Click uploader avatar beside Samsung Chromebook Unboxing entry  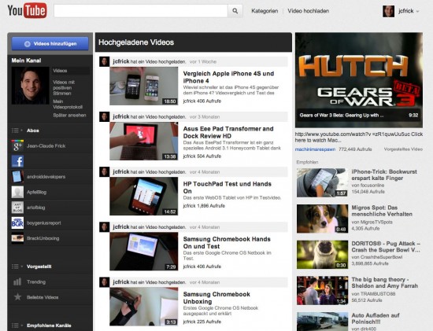click(x=105, y=282)
